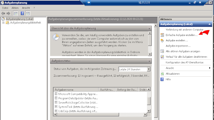This screenshot has height=120, width=214.
Task: Open the Aktion menu
Action: 15,8
